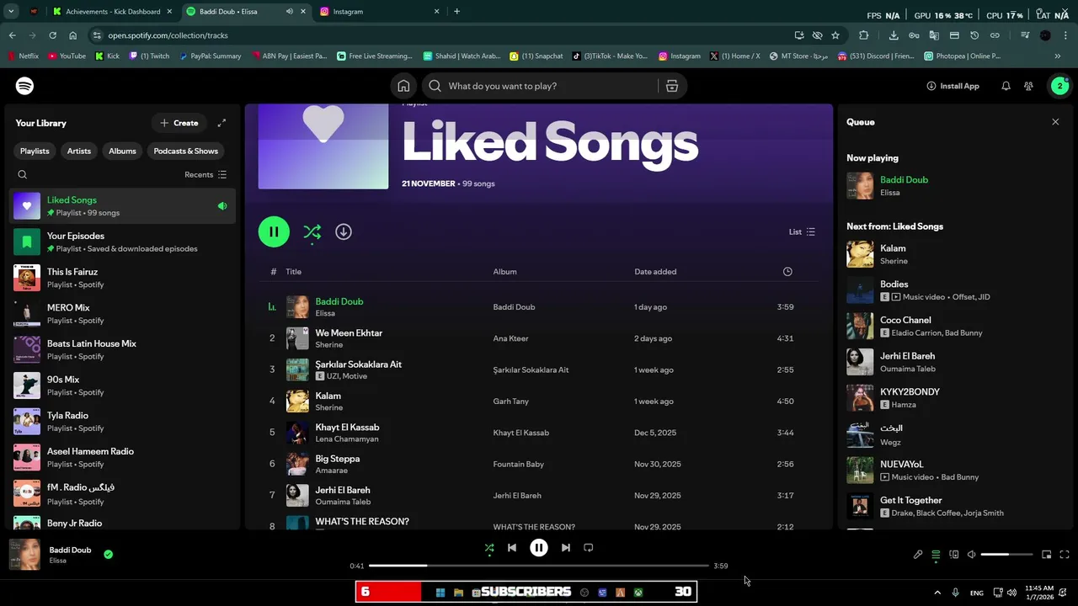Search in Your Library magnifier icon
This screenshot has width=1078, height=606.
[x=23, y=175]
